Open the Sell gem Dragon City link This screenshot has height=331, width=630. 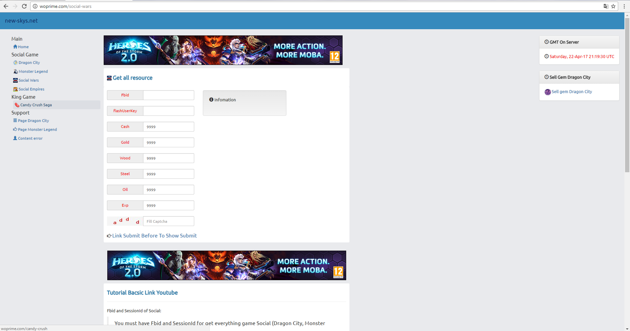[x=572, y=92]
